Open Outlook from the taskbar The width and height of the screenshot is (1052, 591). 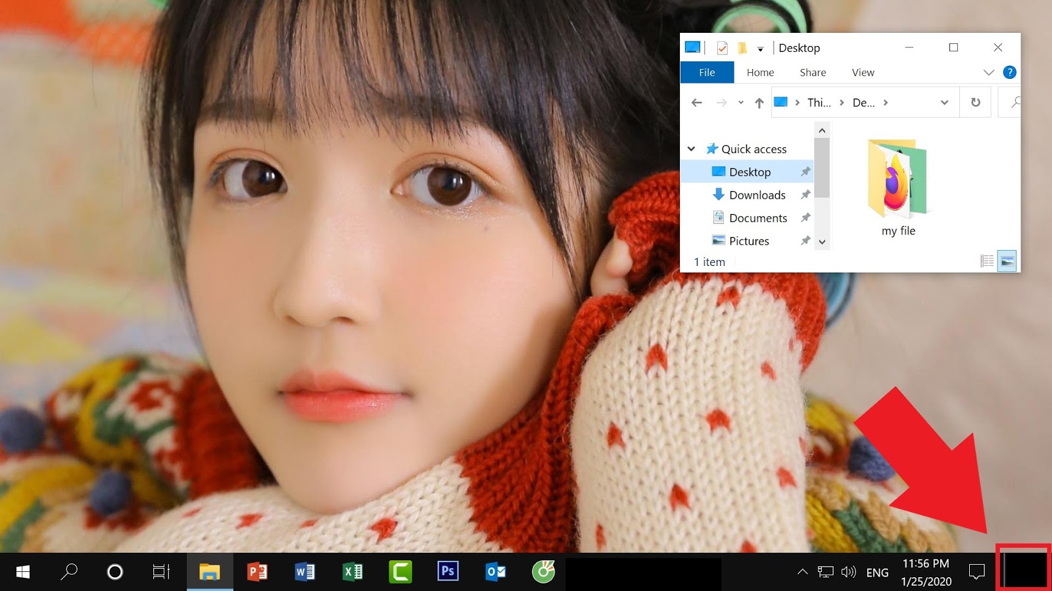[x=495, y=571]
